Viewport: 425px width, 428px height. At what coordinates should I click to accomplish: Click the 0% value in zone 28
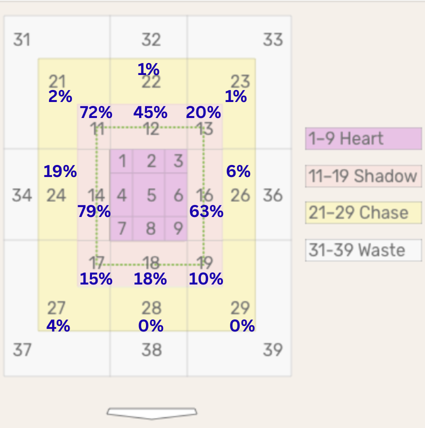[150, 326]
